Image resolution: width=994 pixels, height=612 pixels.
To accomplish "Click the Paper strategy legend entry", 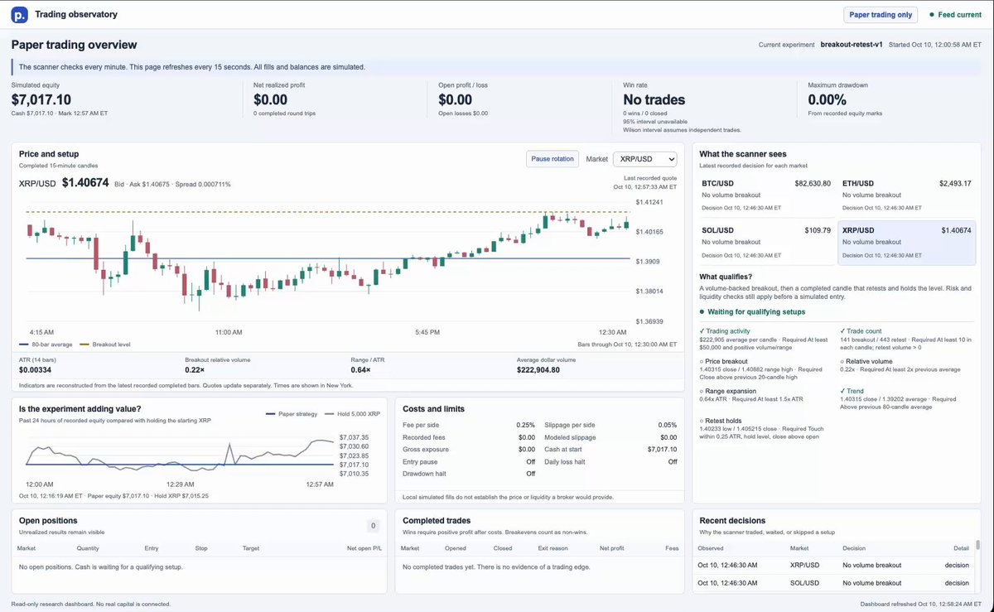I will click(292, 413).
